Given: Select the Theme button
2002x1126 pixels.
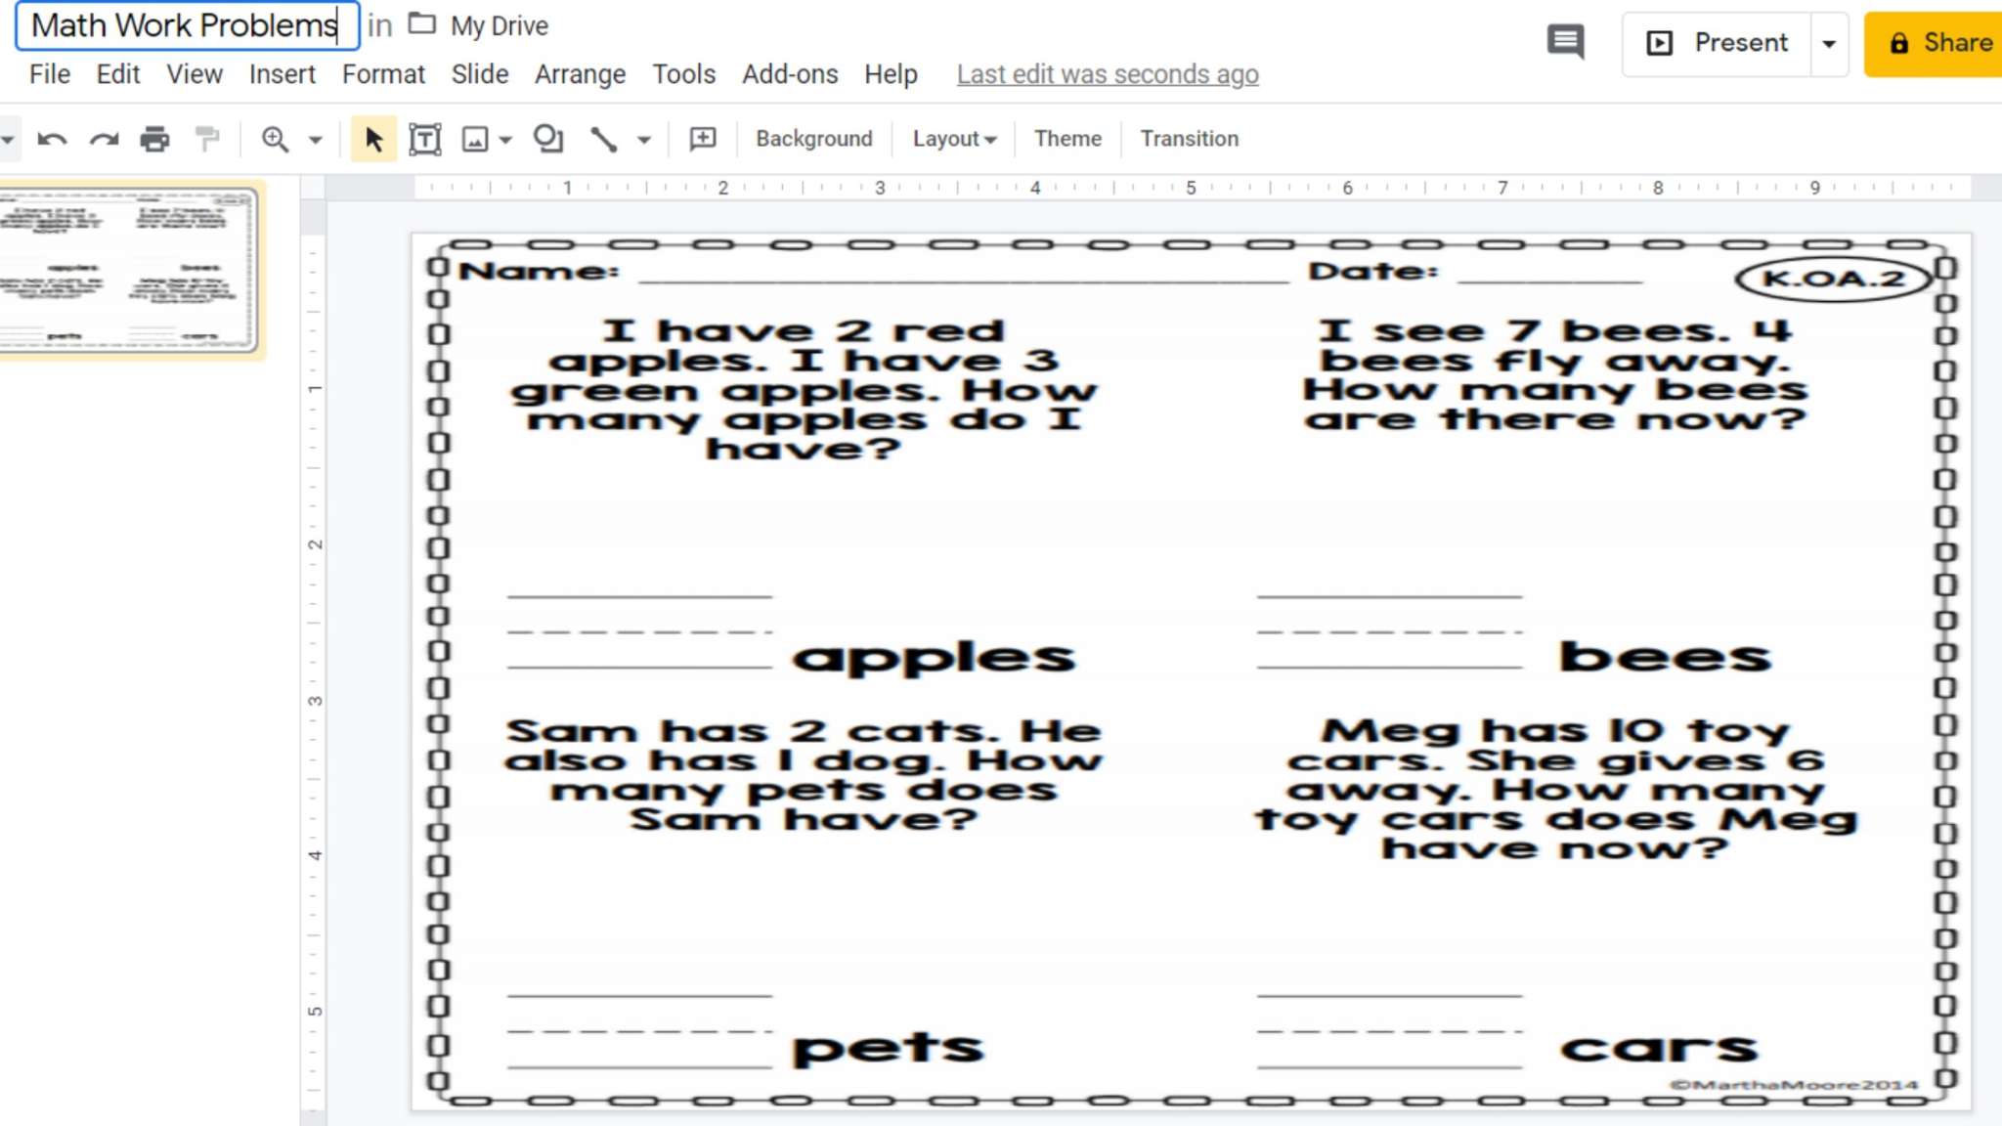Looking at the screenshot, I should coord(1068,138).
